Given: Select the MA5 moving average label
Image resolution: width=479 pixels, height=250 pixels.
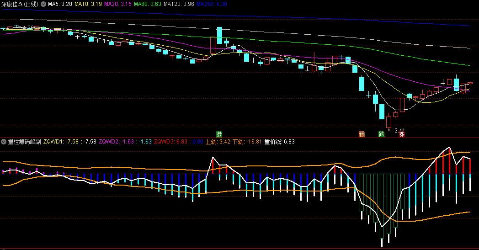Looking at the screenshot, I should click(60, 4).
